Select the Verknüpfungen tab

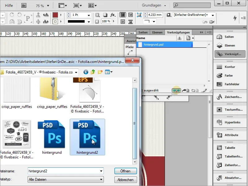click(x=178, y=33)
